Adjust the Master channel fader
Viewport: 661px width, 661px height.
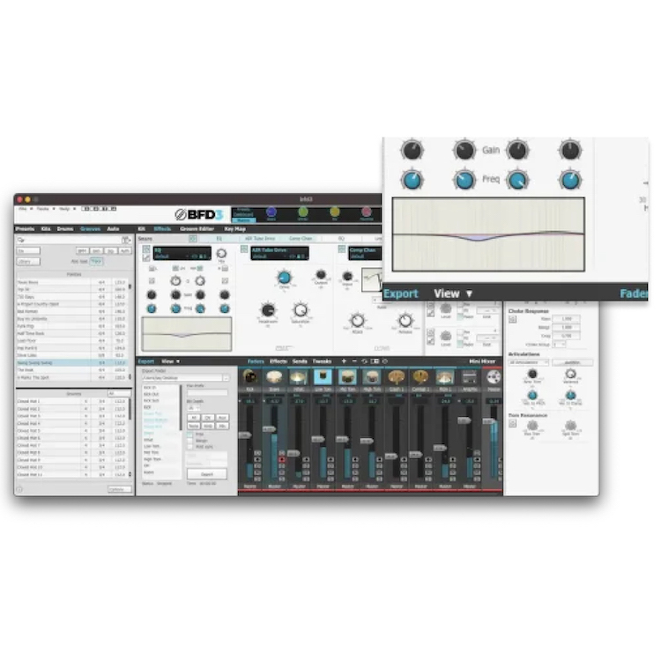pos(488,421)
